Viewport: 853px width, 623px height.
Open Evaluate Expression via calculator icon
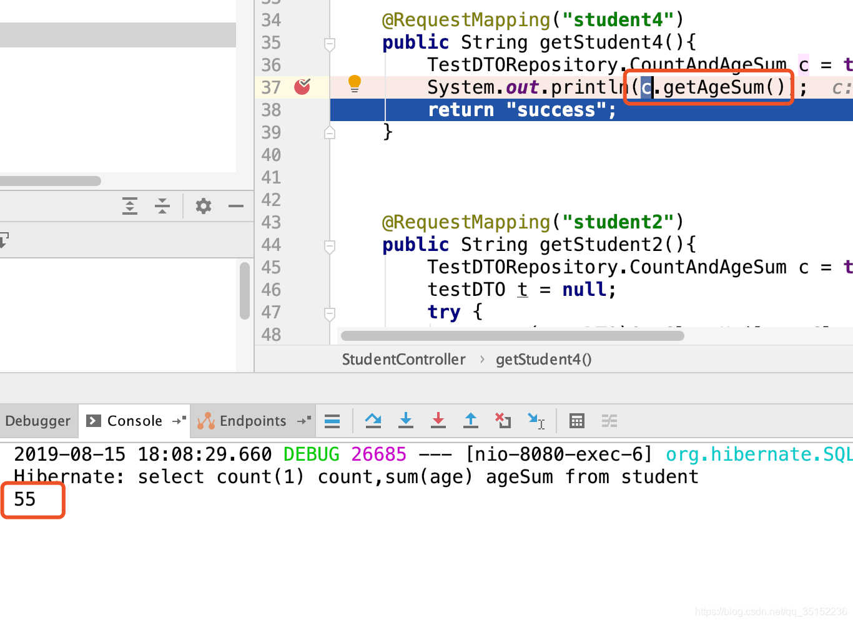pos(576,421)
